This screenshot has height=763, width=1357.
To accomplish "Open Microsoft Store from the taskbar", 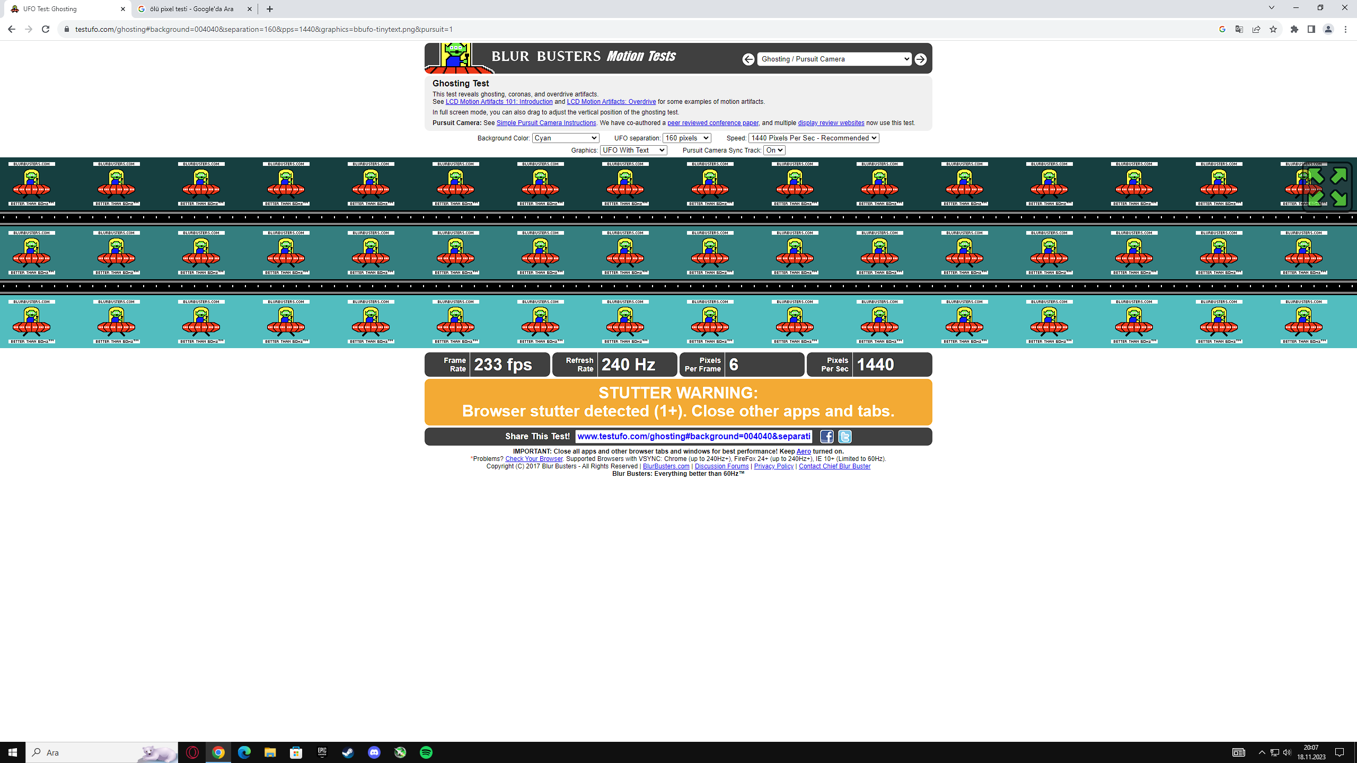I will coord(296,752).
